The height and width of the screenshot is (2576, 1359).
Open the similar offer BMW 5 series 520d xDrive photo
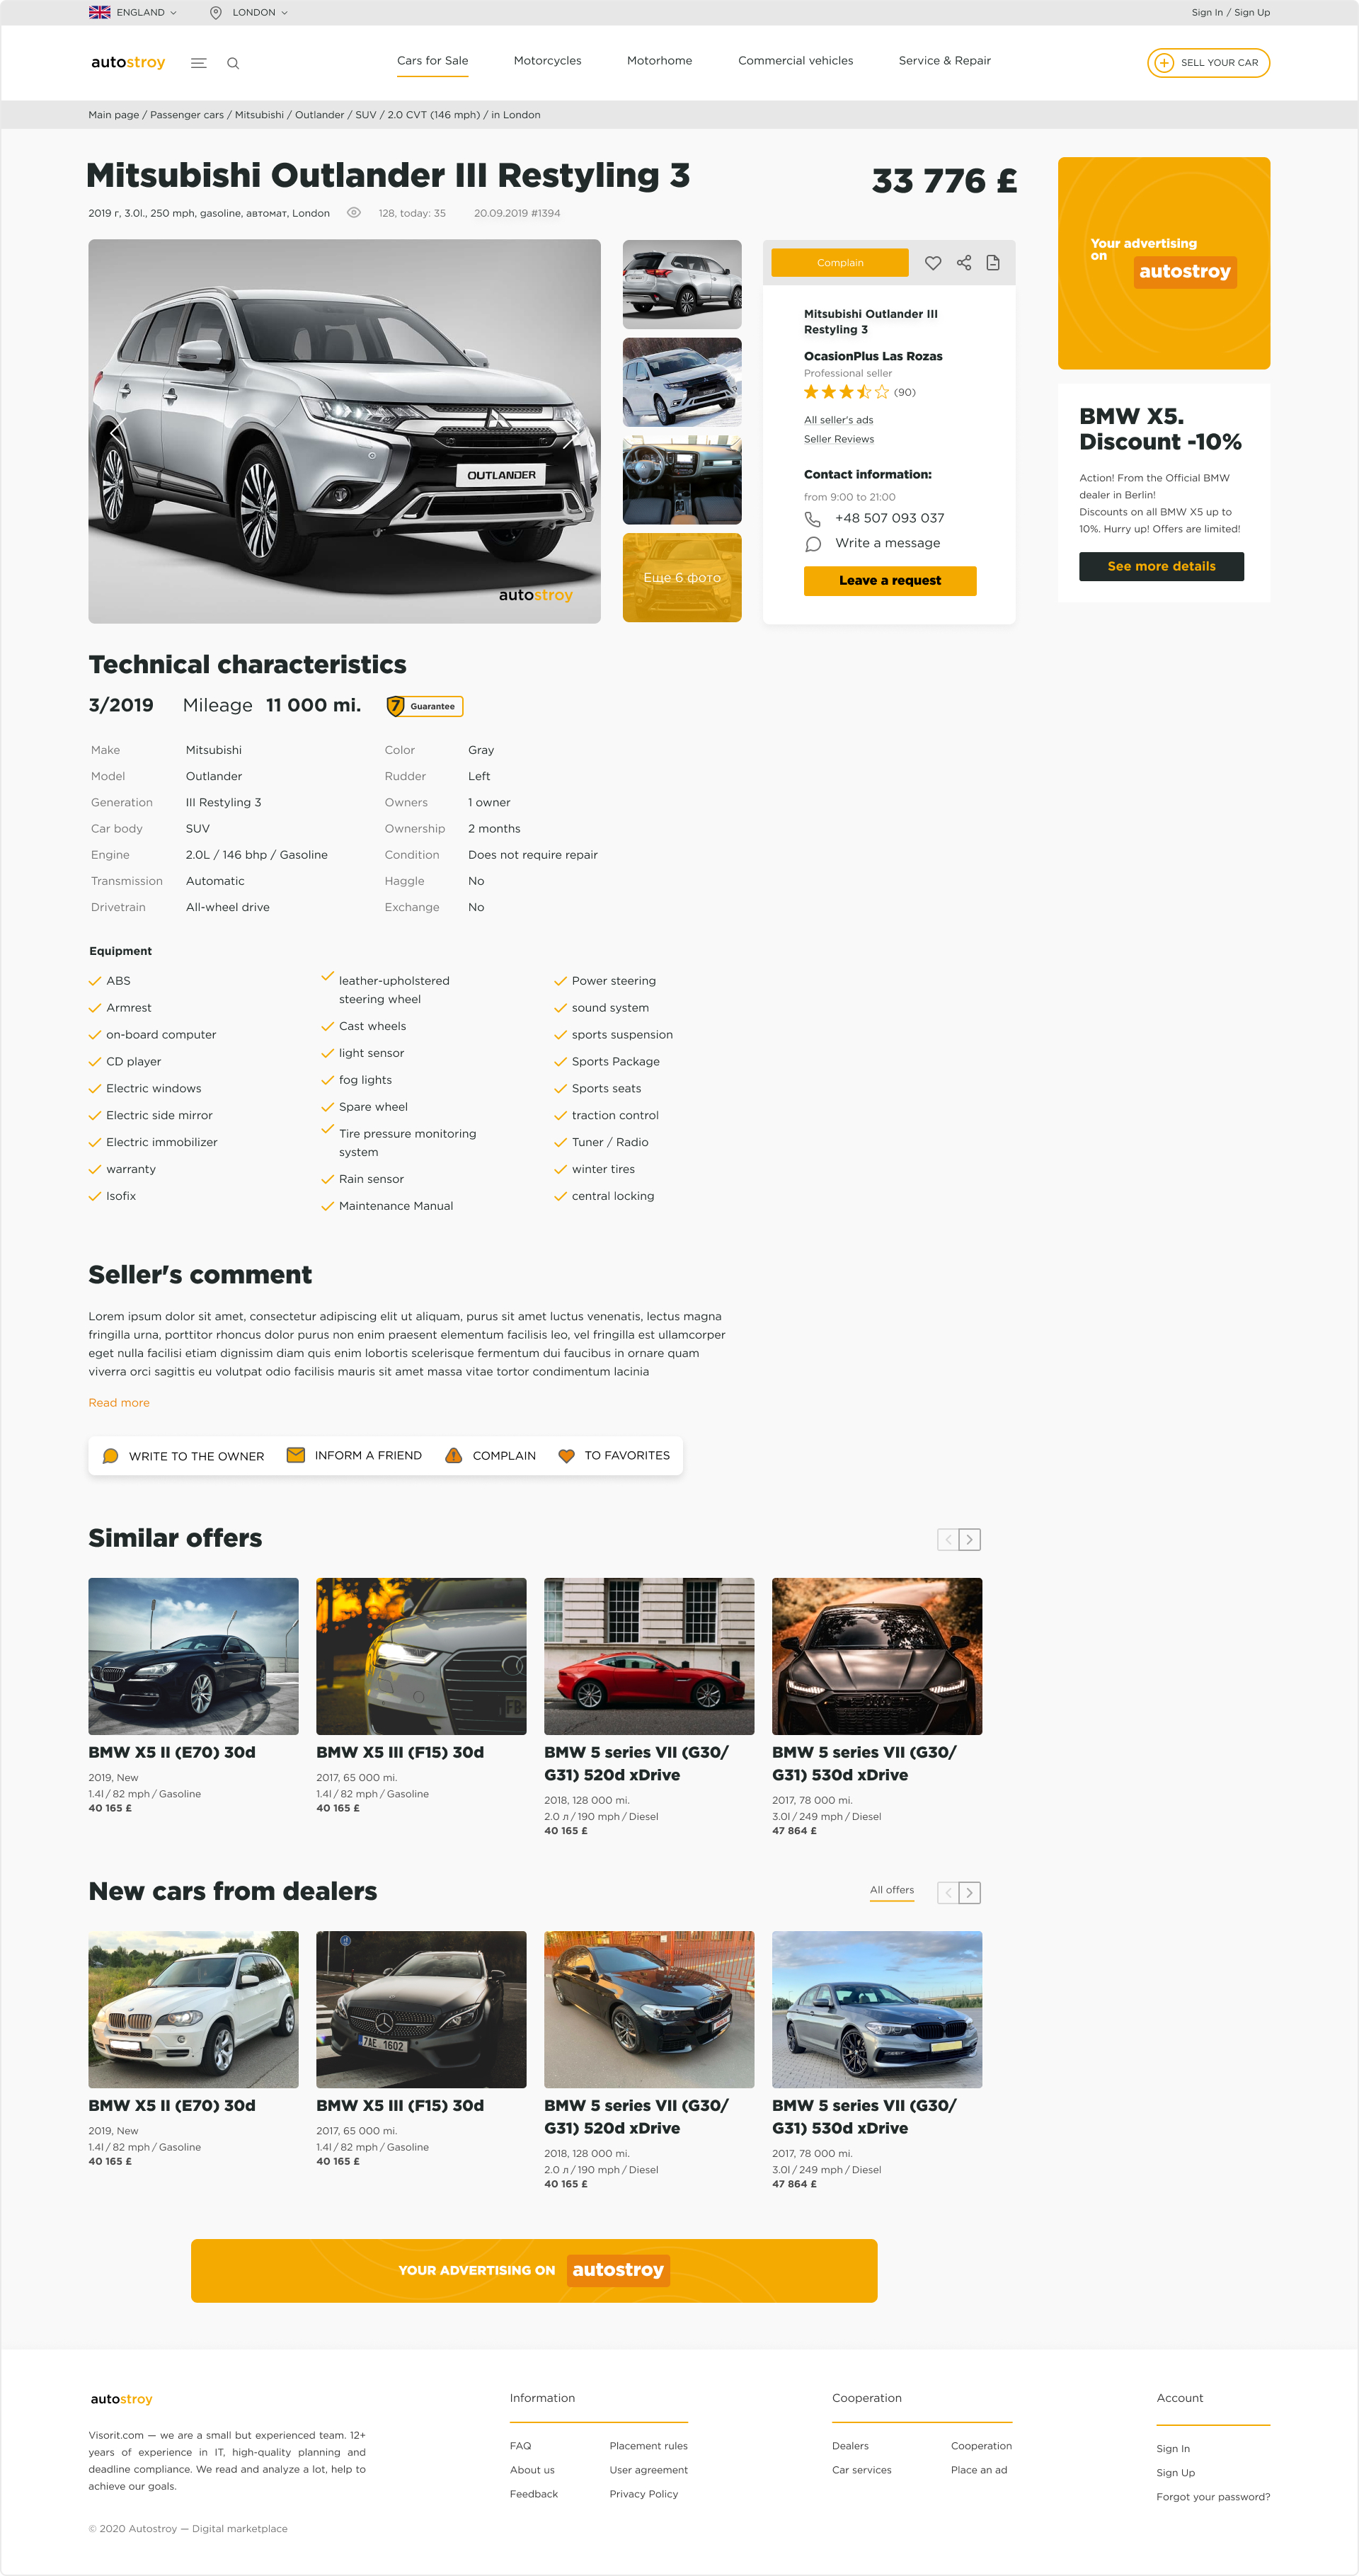pos(649,1657)
